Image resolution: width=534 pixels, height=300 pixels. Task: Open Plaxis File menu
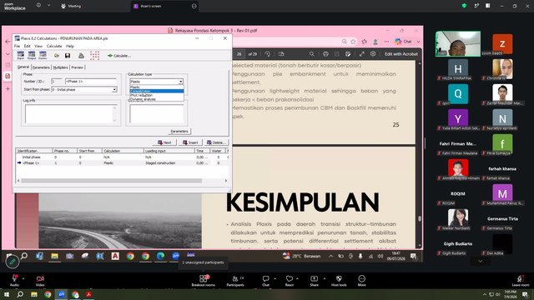click(x=17, y=47)
